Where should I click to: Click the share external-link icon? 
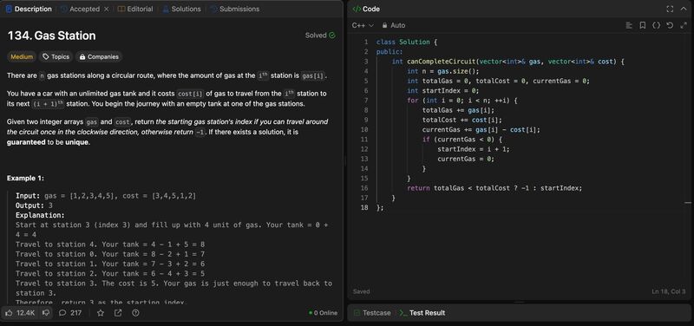[118, 313]
